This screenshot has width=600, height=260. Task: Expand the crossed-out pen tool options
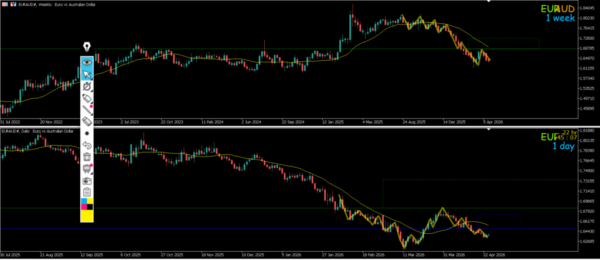point(87,86)
